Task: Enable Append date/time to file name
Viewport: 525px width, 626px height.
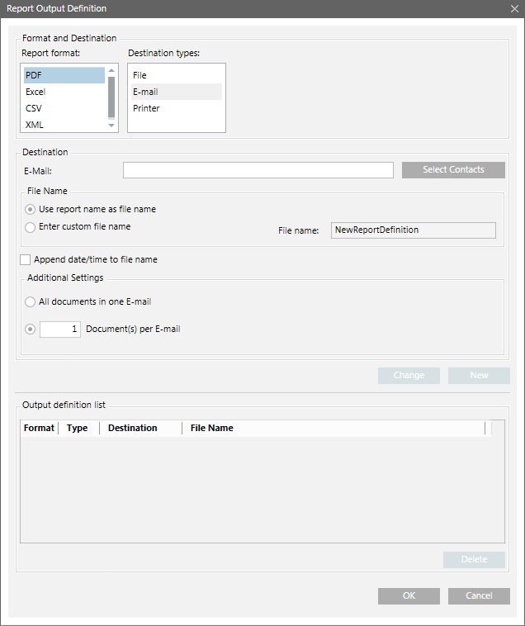Action: 25,260
